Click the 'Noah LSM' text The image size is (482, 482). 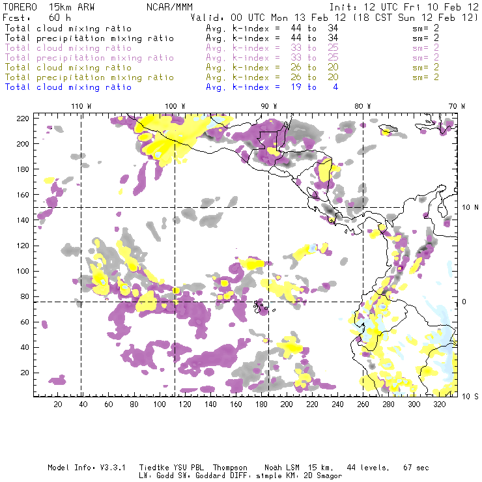pos(282,468)
